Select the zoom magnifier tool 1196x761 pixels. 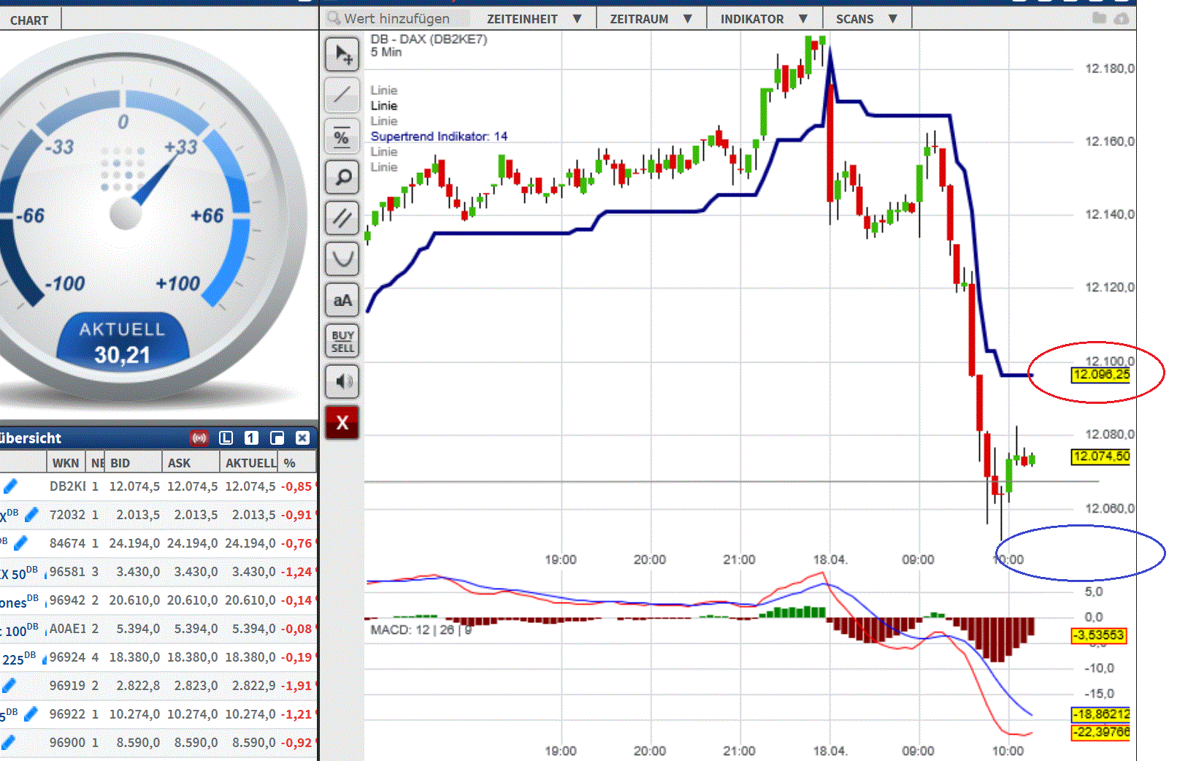point(342,177)
